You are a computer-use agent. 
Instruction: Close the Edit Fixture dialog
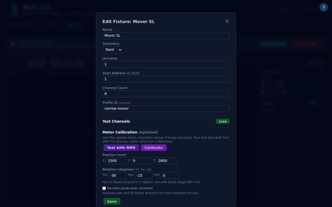click(227, 21)
